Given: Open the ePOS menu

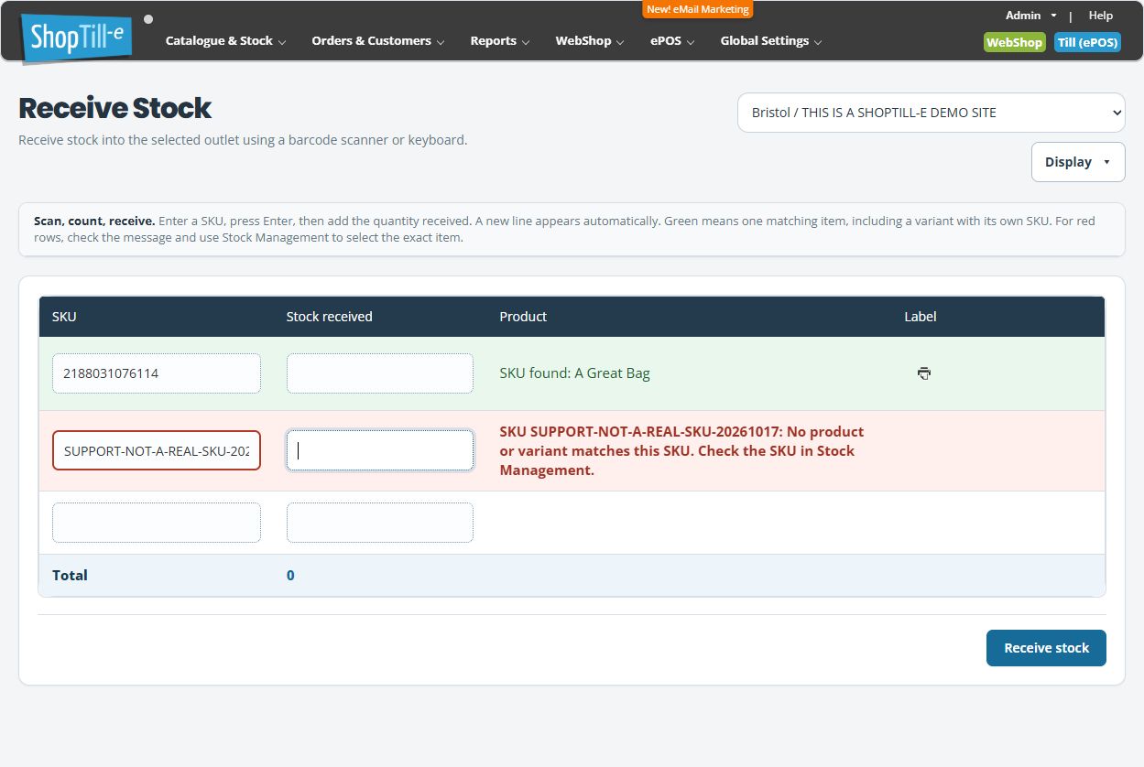Looking at the screenshot, I should click(x=672, y=41).
